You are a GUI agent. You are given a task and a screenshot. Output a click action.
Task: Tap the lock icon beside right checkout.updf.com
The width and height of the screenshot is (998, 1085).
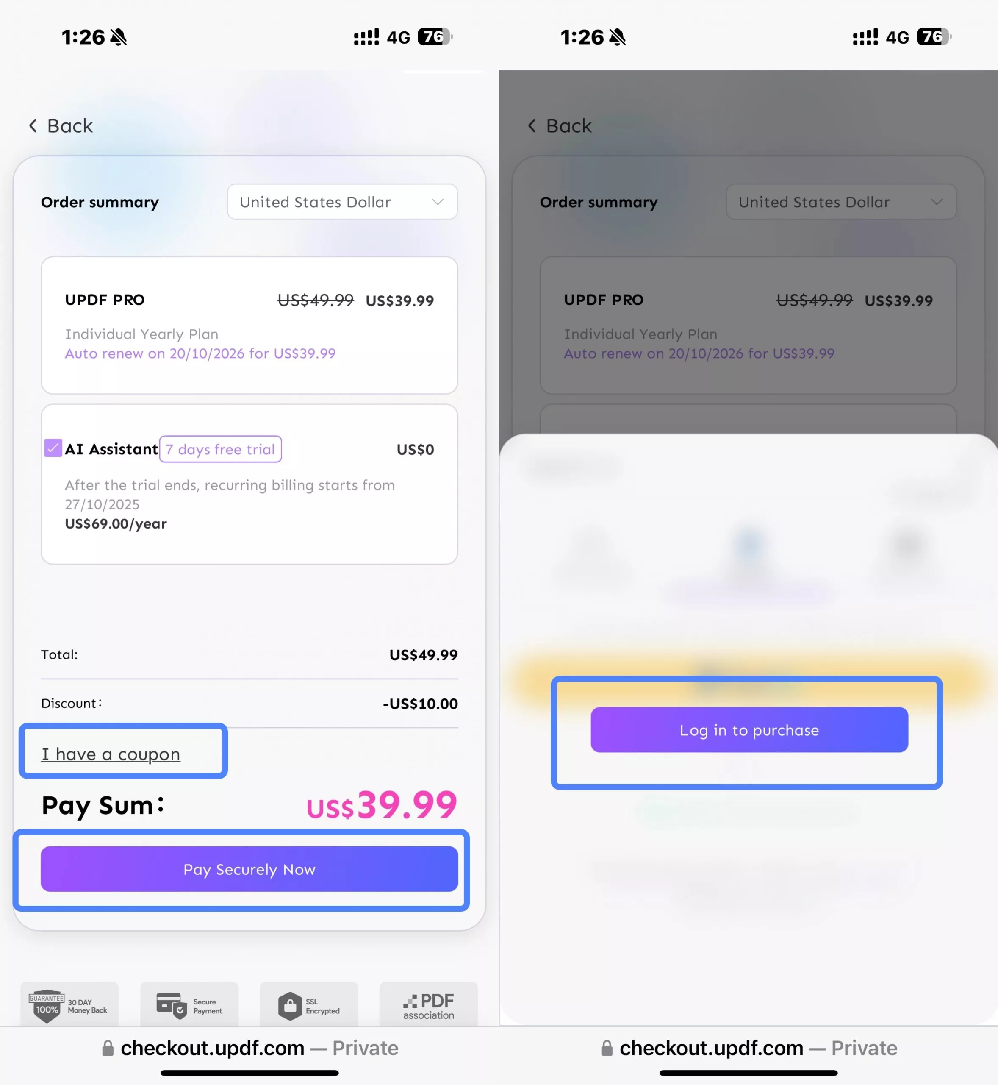pyautogui.click(x=607, y=1048)
